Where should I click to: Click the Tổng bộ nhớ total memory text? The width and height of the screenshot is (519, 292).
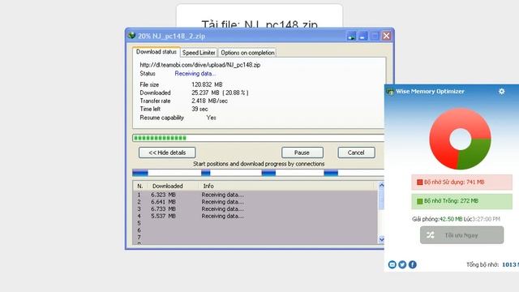pyautogui.click(x=492, y=264)
